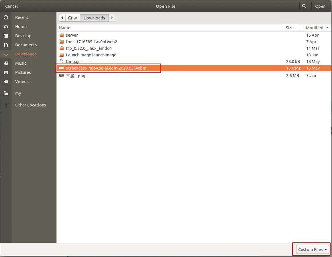Click the Music note icon in sidebar

pos(6,63)
